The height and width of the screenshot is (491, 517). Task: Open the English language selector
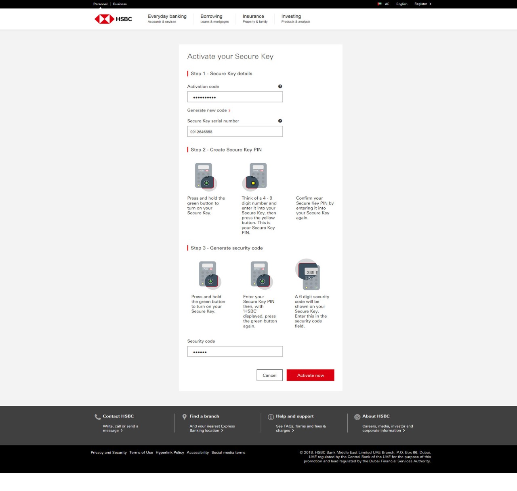point(401,4)
